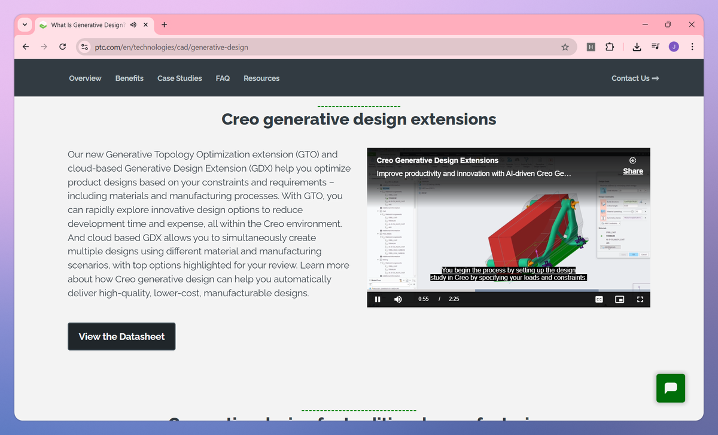The image size is (718, 435).
Task: Open the media playback control icon
Action: (655, 46)
